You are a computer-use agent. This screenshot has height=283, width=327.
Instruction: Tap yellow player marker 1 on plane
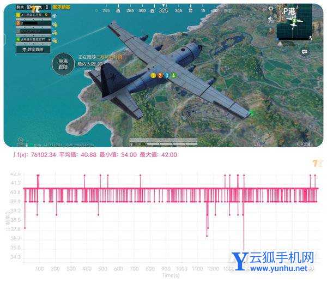153,75
